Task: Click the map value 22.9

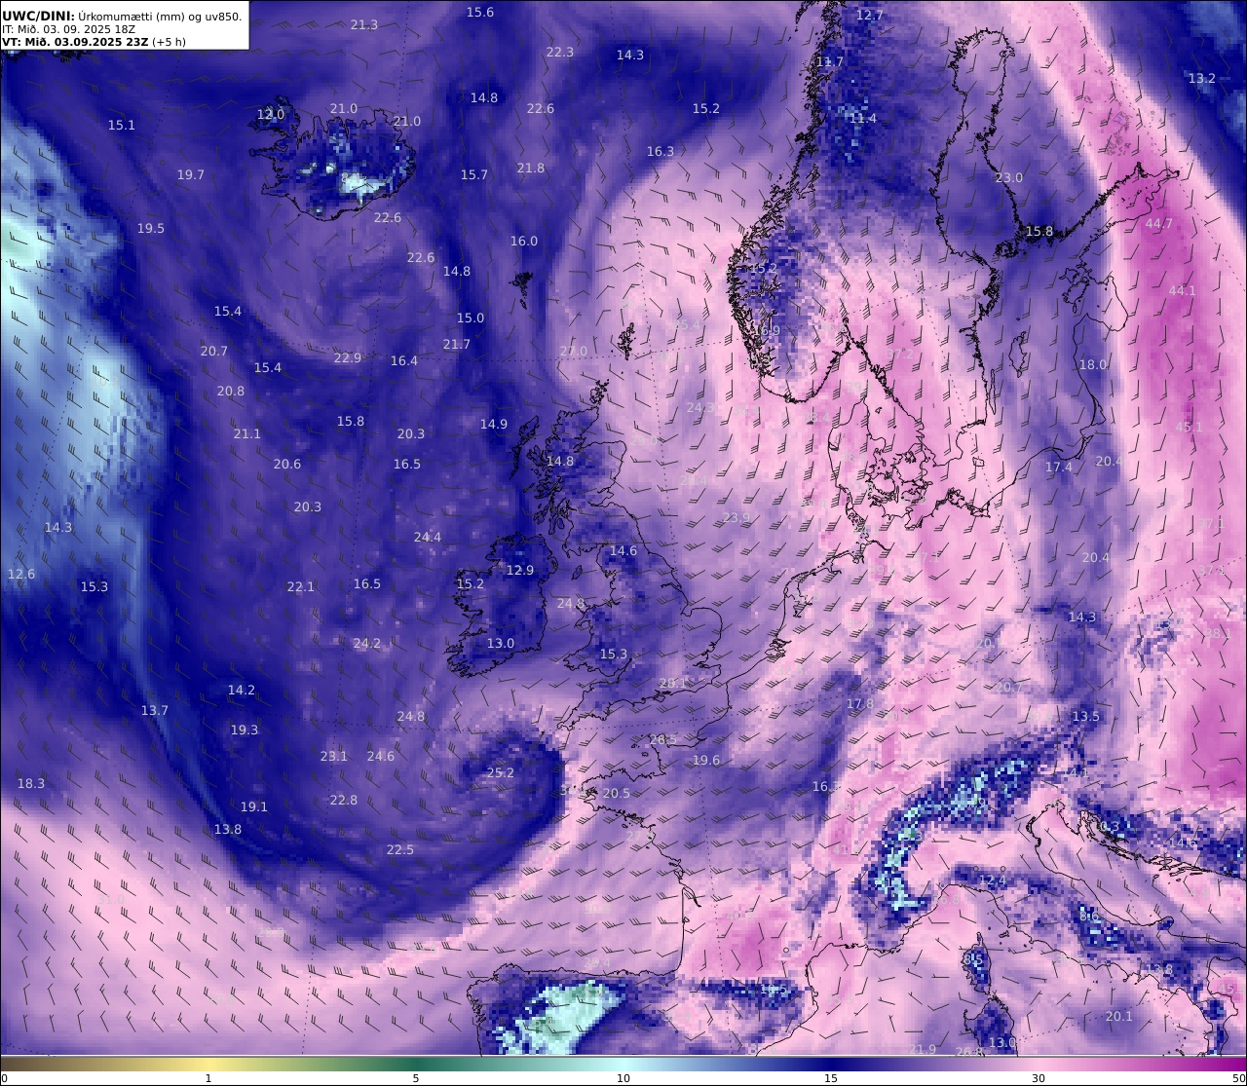Action: point(348,357)
